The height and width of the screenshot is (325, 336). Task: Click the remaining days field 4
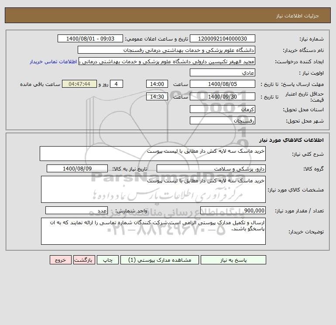click(x=117, y=84)
